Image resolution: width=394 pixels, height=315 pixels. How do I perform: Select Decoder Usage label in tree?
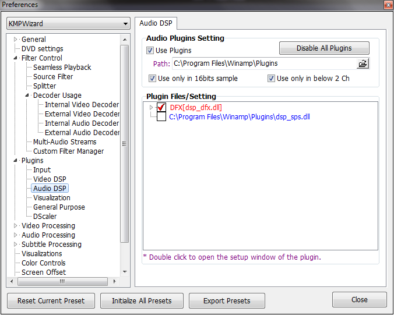[x=57, y=95]
